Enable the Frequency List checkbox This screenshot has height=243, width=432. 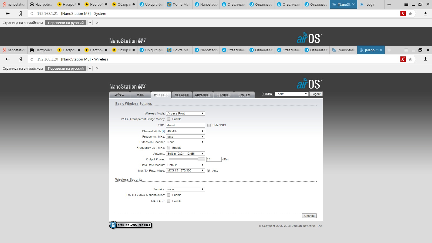pos(169,148)
